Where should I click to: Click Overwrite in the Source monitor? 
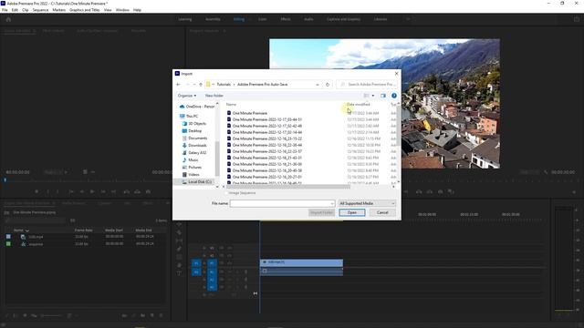click(x=138, y=191)
